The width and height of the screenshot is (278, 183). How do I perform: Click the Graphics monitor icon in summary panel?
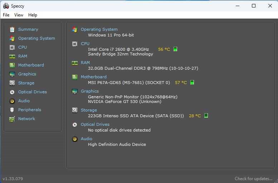pos(75,91)
